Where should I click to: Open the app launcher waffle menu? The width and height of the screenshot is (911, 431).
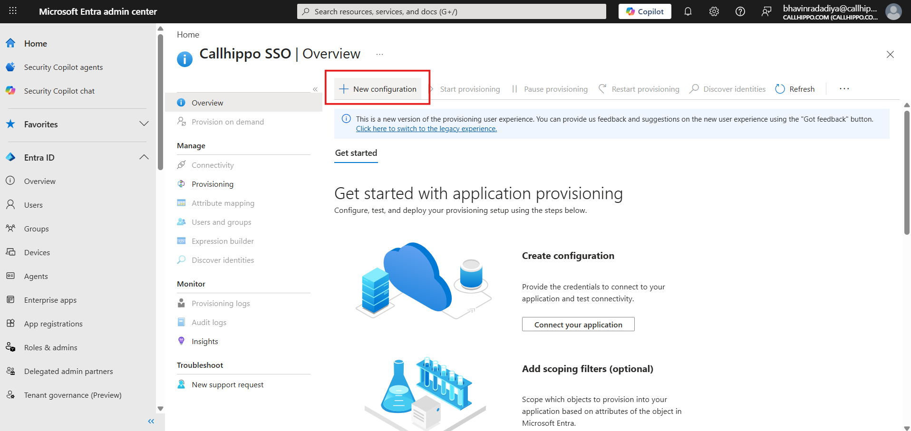click(13, 11)
